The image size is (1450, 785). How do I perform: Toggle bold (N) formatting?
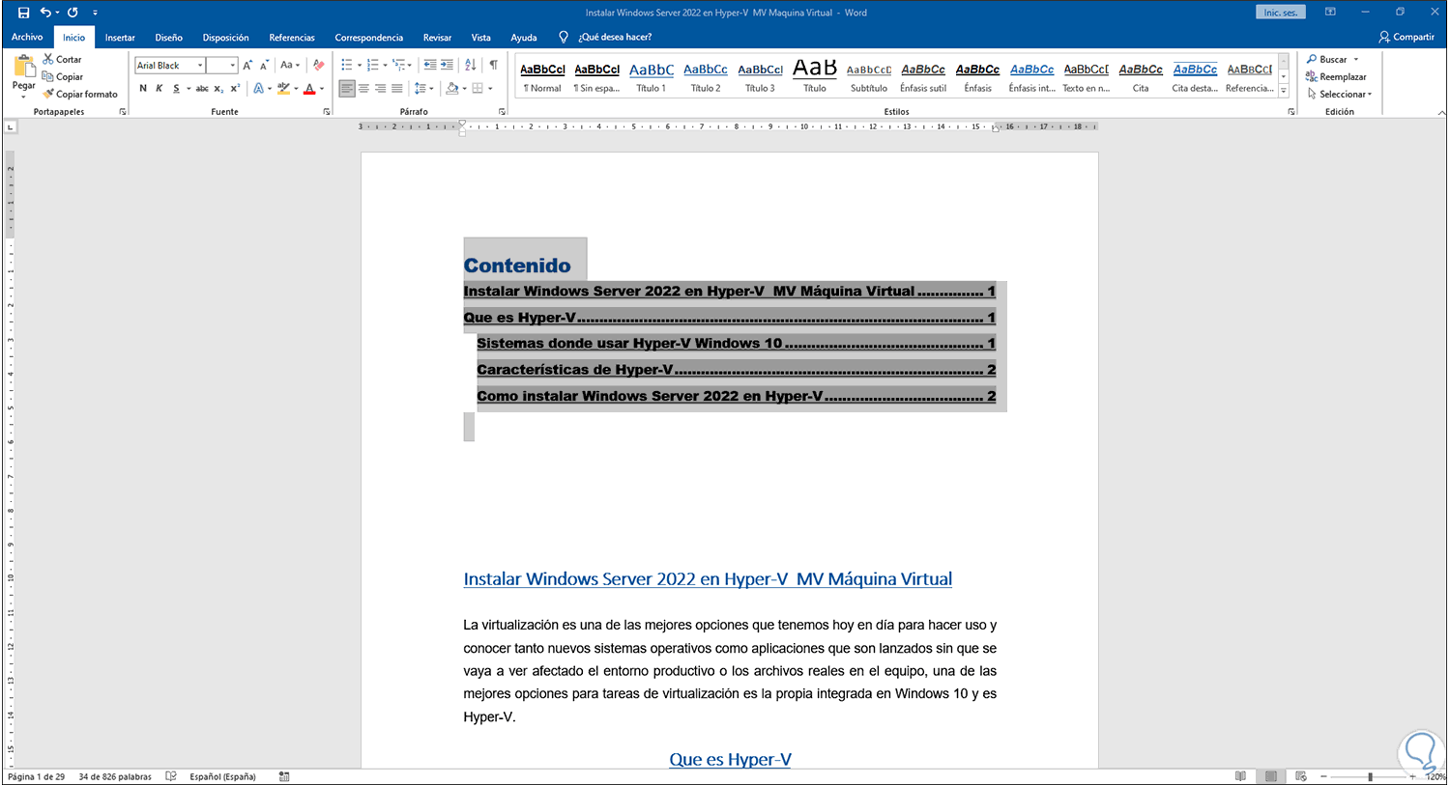(x=143, y=88)
